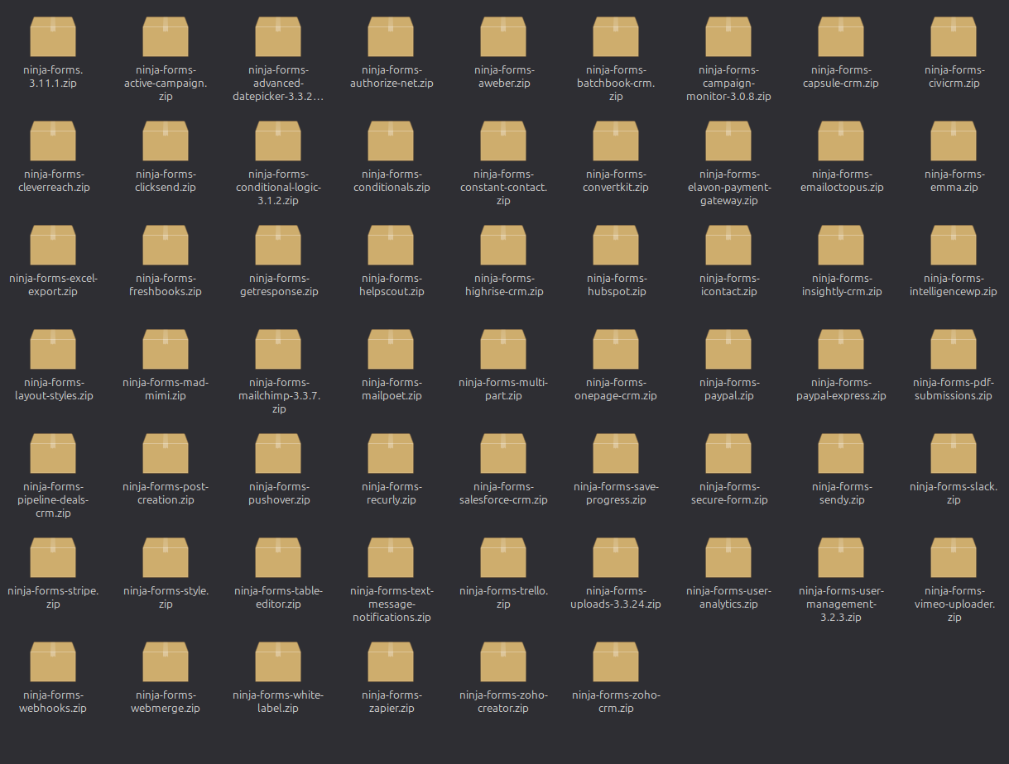This screenshot has width=1009, height=764.
Task: Click ninja-forms-zoho-crm.zip file icon
Action: 616,661
